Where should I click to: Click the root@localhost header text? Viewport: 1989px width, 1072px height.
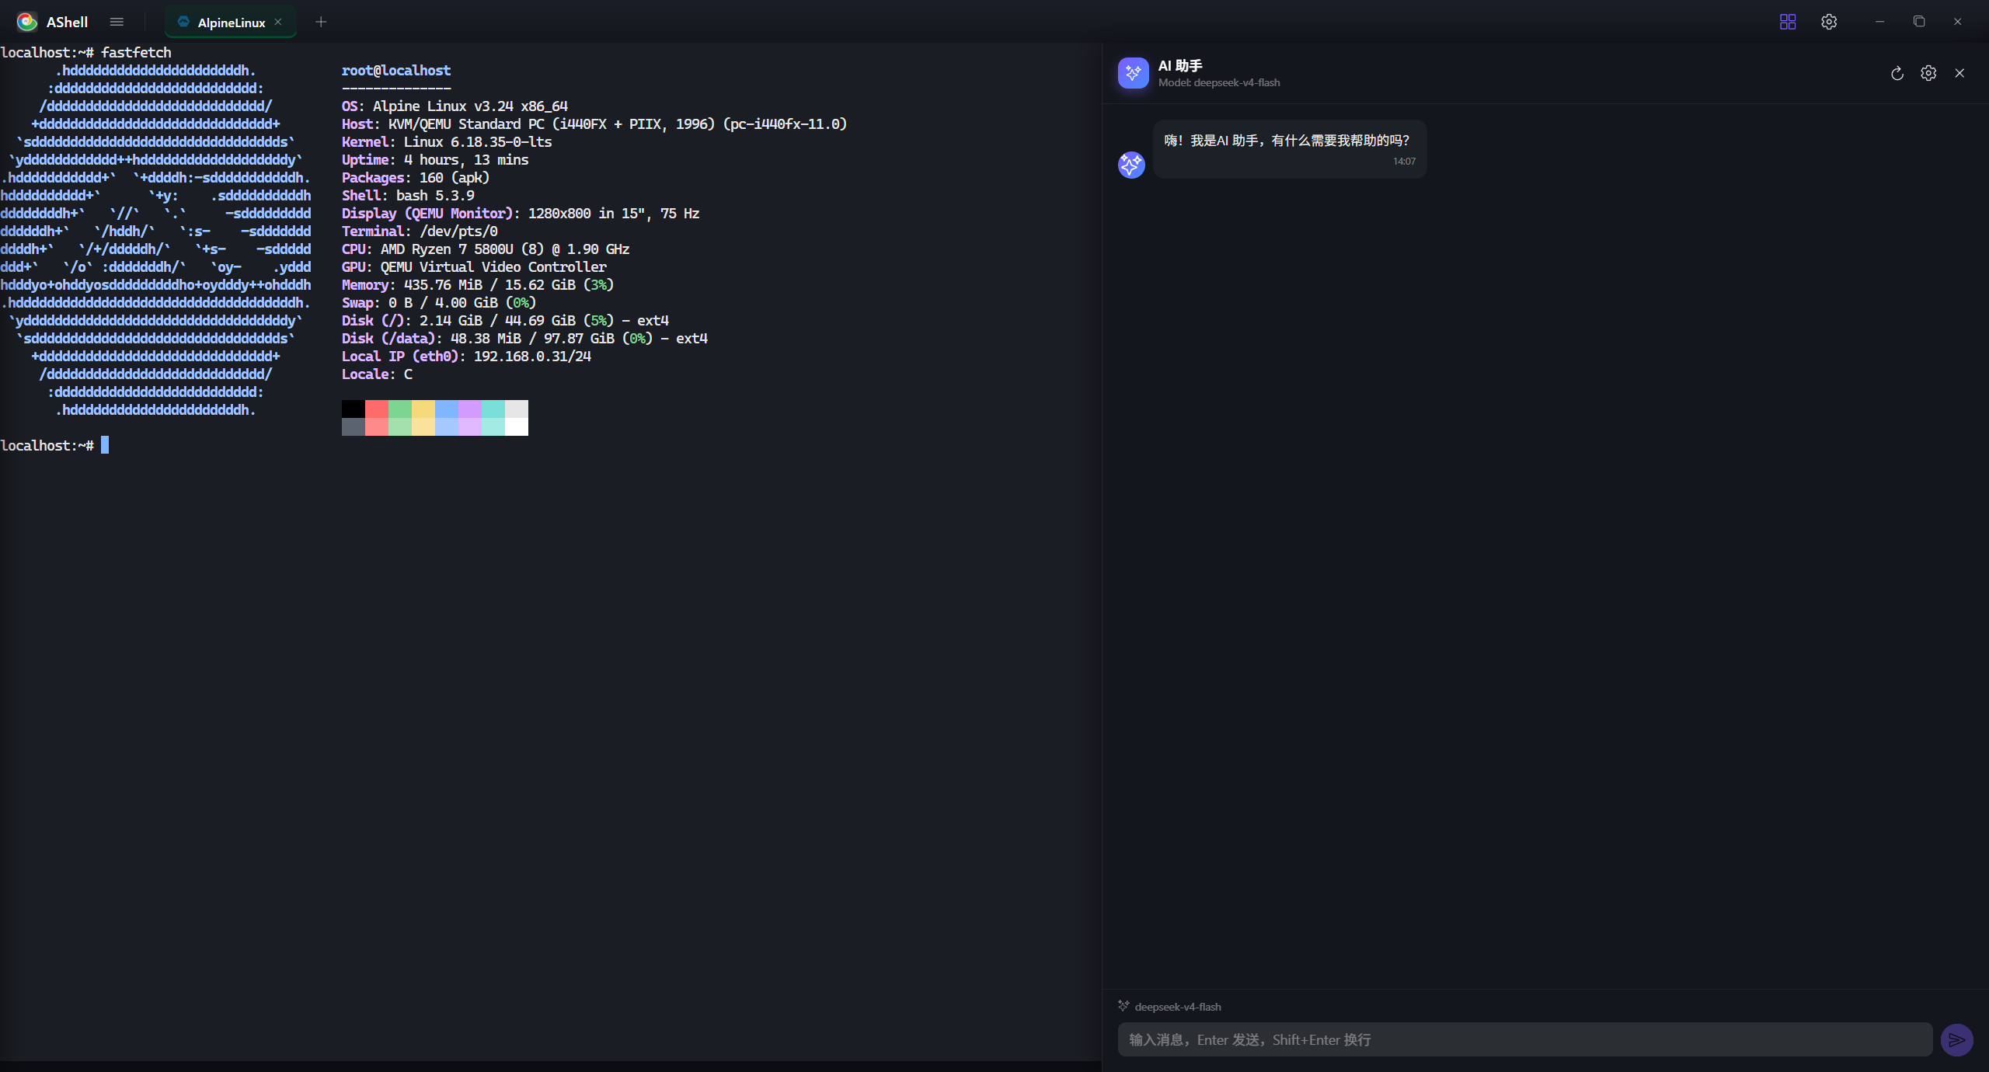[396, 71]
